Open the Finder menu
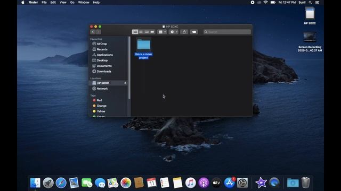Screen dimensions: 341x191 point(33,2)
